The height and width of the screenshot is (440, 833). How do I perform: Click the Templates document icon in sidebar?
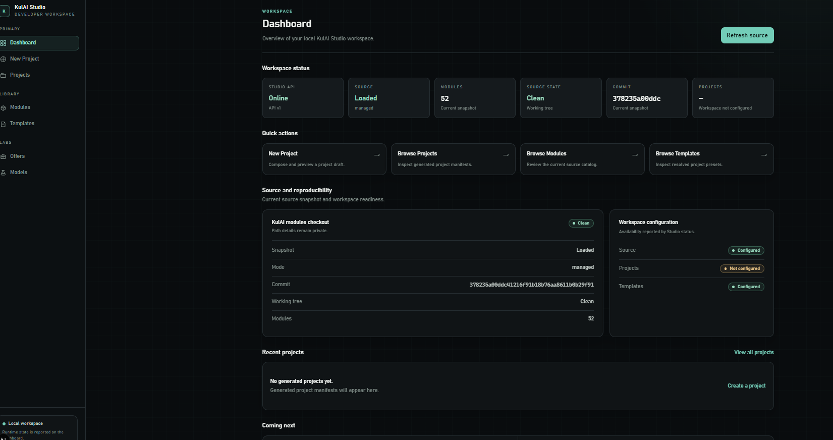pos(3,124)
